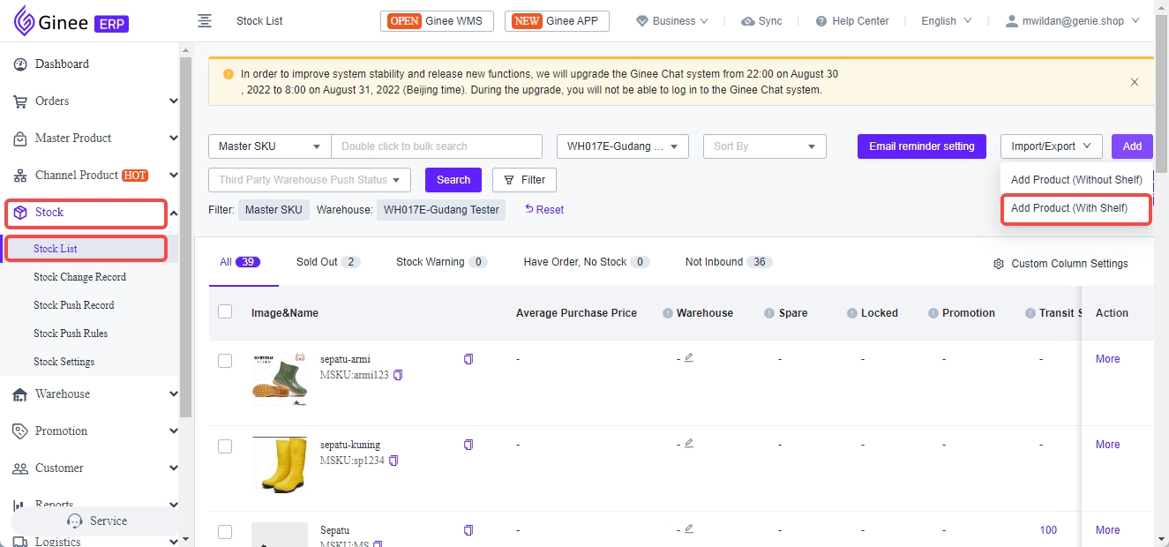Select Add Product (With Shelf) option
This screenshot has height=547, width=1169.
(x=1076, y=208)
